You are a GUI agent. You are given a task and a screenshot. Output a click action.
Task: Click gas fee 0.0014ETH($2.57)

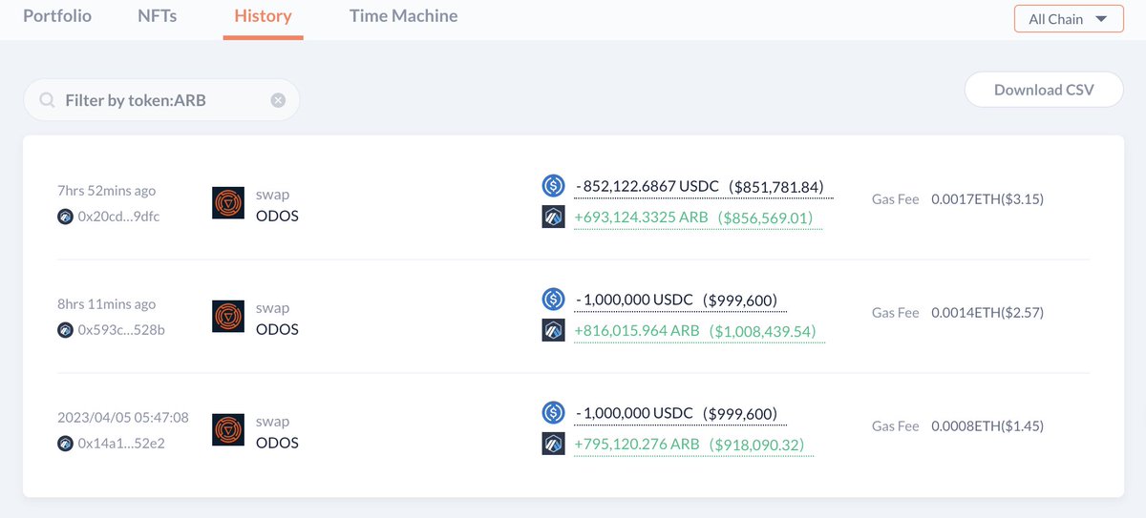tap(987, 313)
